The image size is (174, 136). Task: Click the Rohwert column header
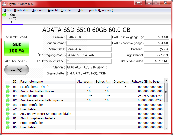tap(147, 81)
